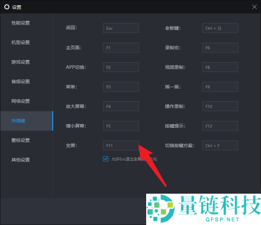Toggle allow Esc to exit fullscreen checkbox
Image resolution: width=261 pixels, height=225 pixels.
(x=105, y=159)
